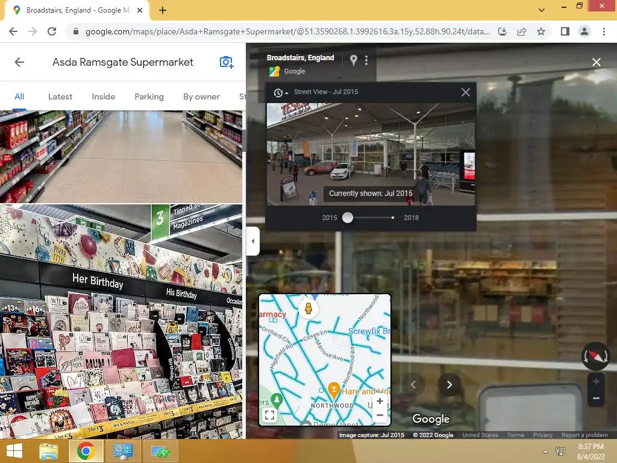617x463 pixels.
Task: Zoom in on the minimap
Action: coord(380,401)
